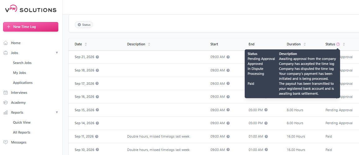Select the Sep 21, 2026 date cell
This screenshot has height=155, width=359.
point(84,57)
